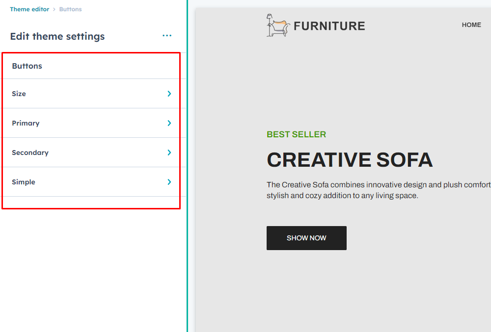The image size is (491, 332).
Task: Click the FURNITURE logo text
Action: click(x=329, y=26)
